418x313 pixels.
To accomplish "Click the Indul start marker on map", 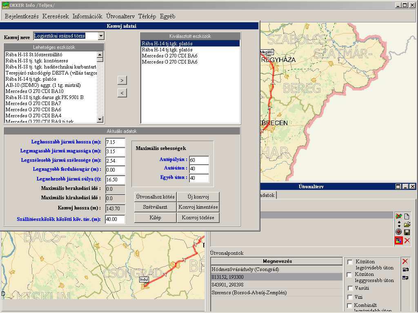I will click(x=144, y=280).
